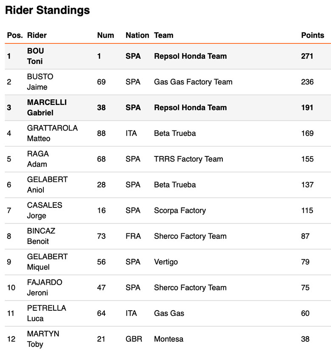Click the Rider column header

(37, 35)
